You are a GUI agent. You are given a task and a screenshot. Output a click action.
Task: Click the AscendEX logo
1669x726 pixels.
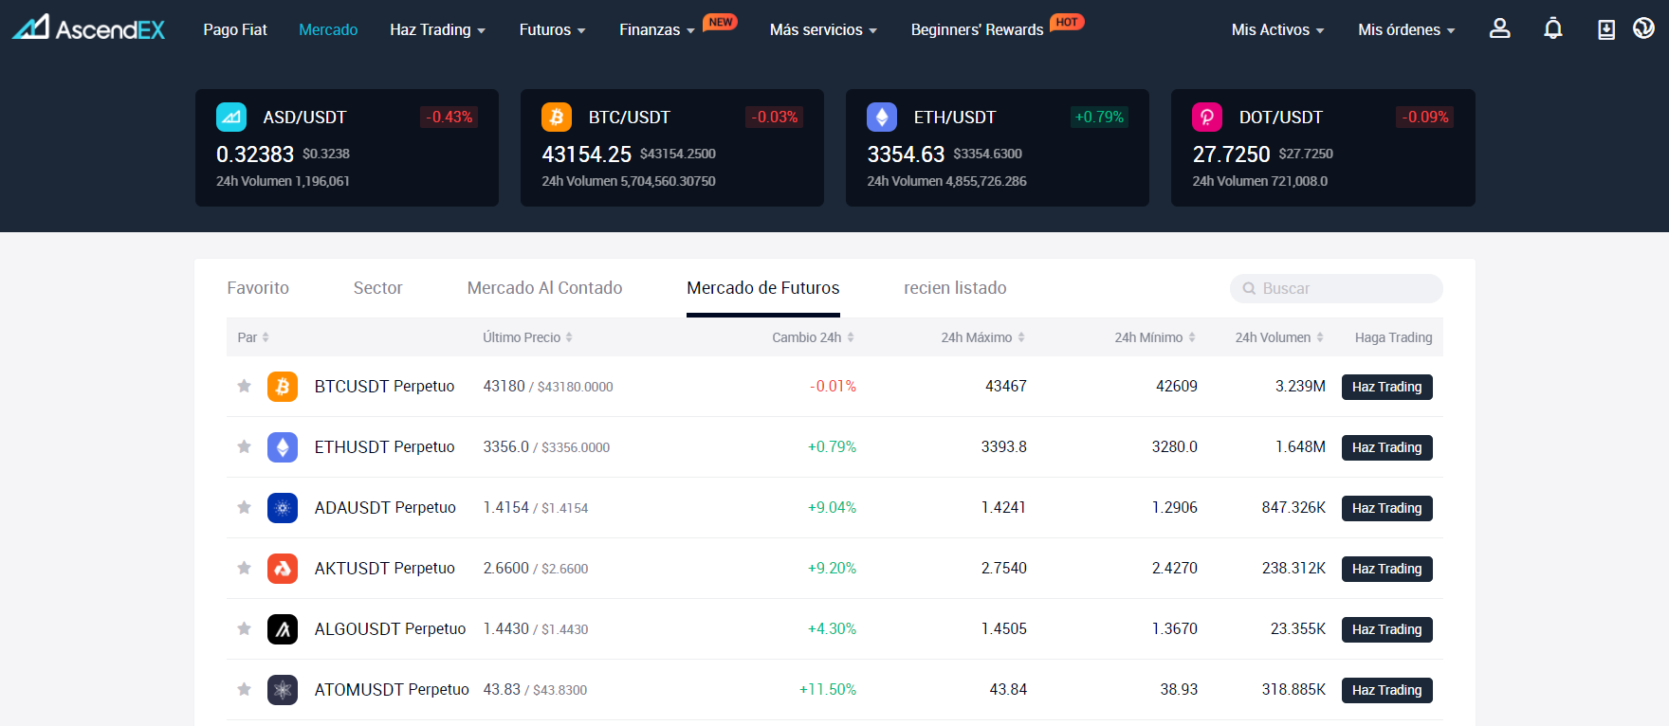click(88, 27)
